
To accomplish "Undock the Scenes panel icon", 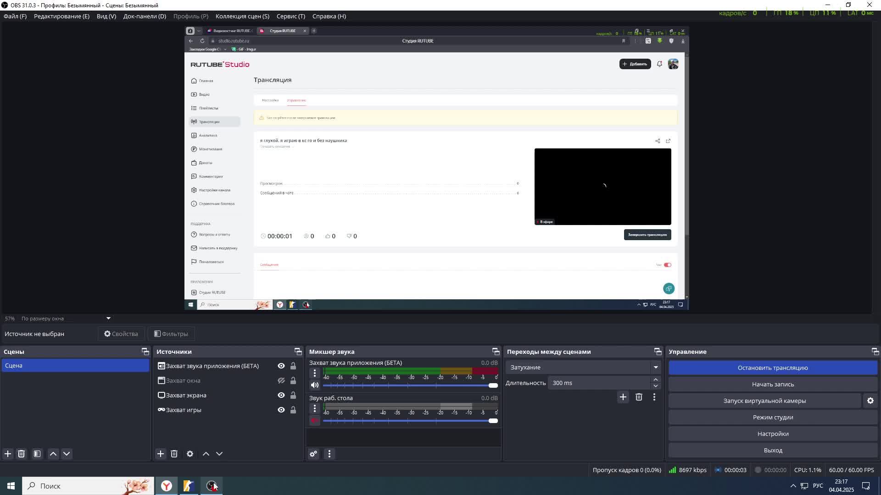I will point(145,352).
